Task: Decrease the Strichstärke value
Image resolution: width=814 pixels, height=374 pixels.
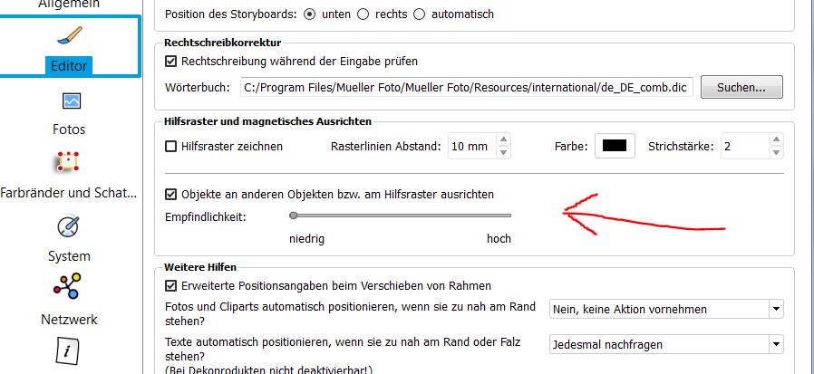Action: (777, 151)
